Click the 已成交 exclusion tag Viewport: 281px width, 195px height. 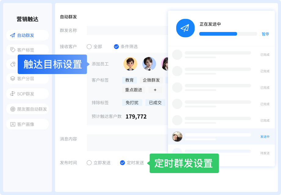(155, 103)
